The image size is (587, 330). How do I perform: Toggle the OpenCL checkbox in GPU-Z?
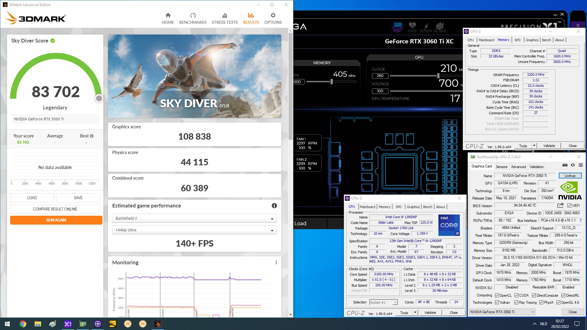[497, 295]
